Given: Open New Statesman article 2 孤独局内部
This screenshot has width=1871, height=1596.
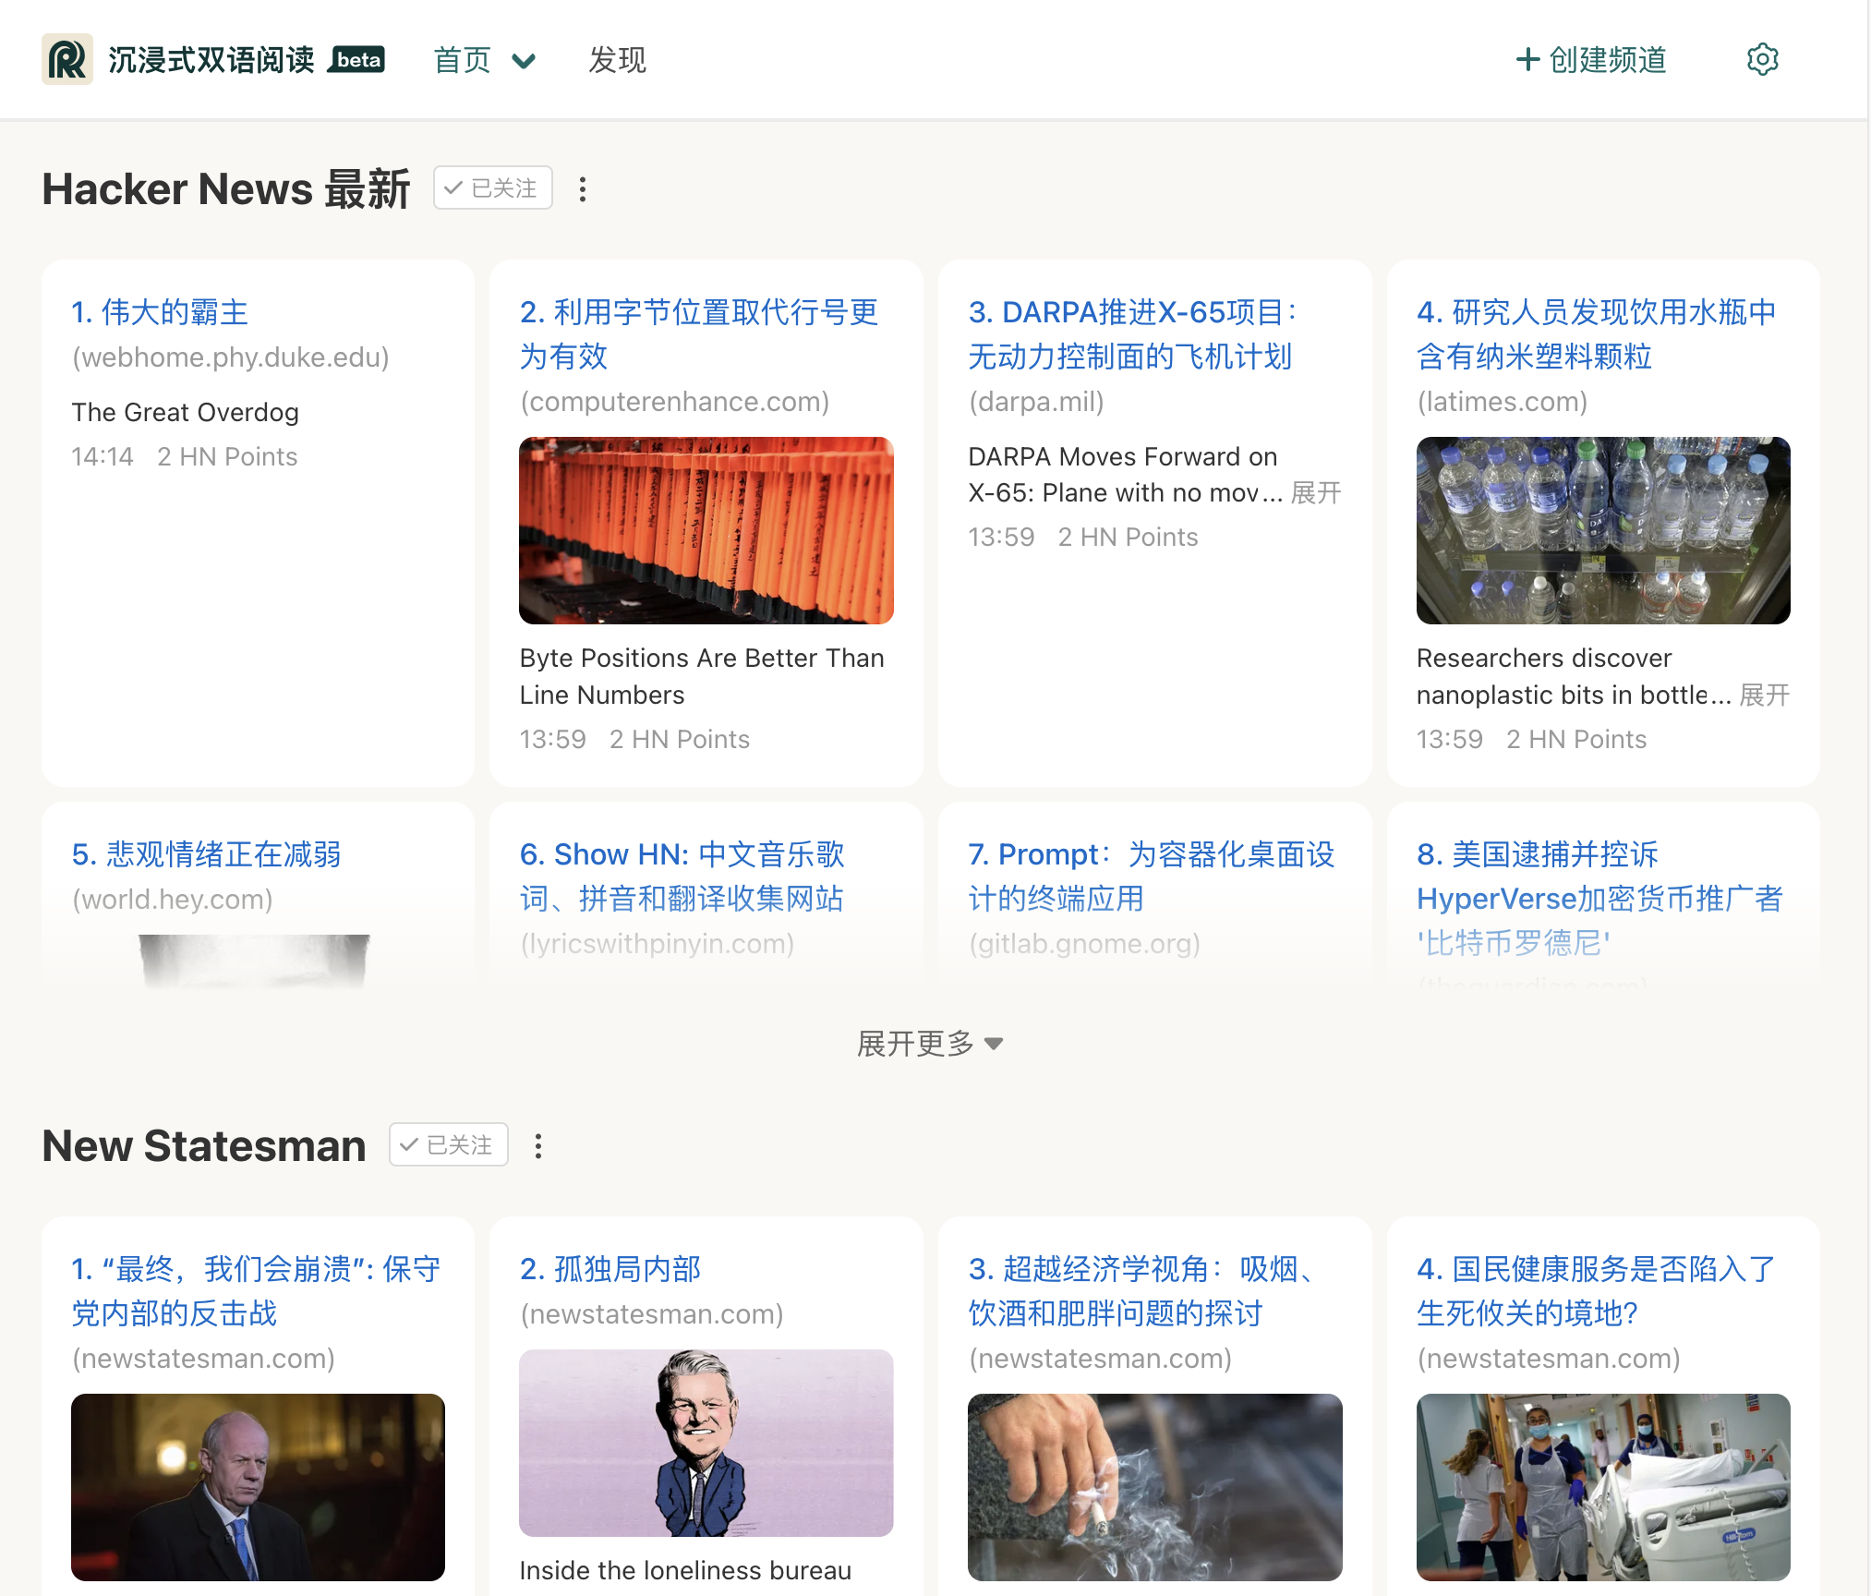Looking at the screenshot, I should [610, 1269].
